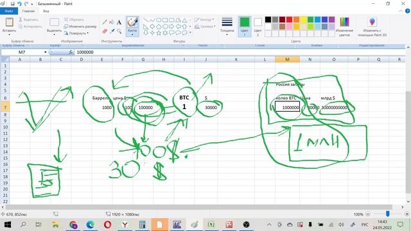411x231 pixels.
Task: Choose the Left arrow shape
Action: (179, 26)
